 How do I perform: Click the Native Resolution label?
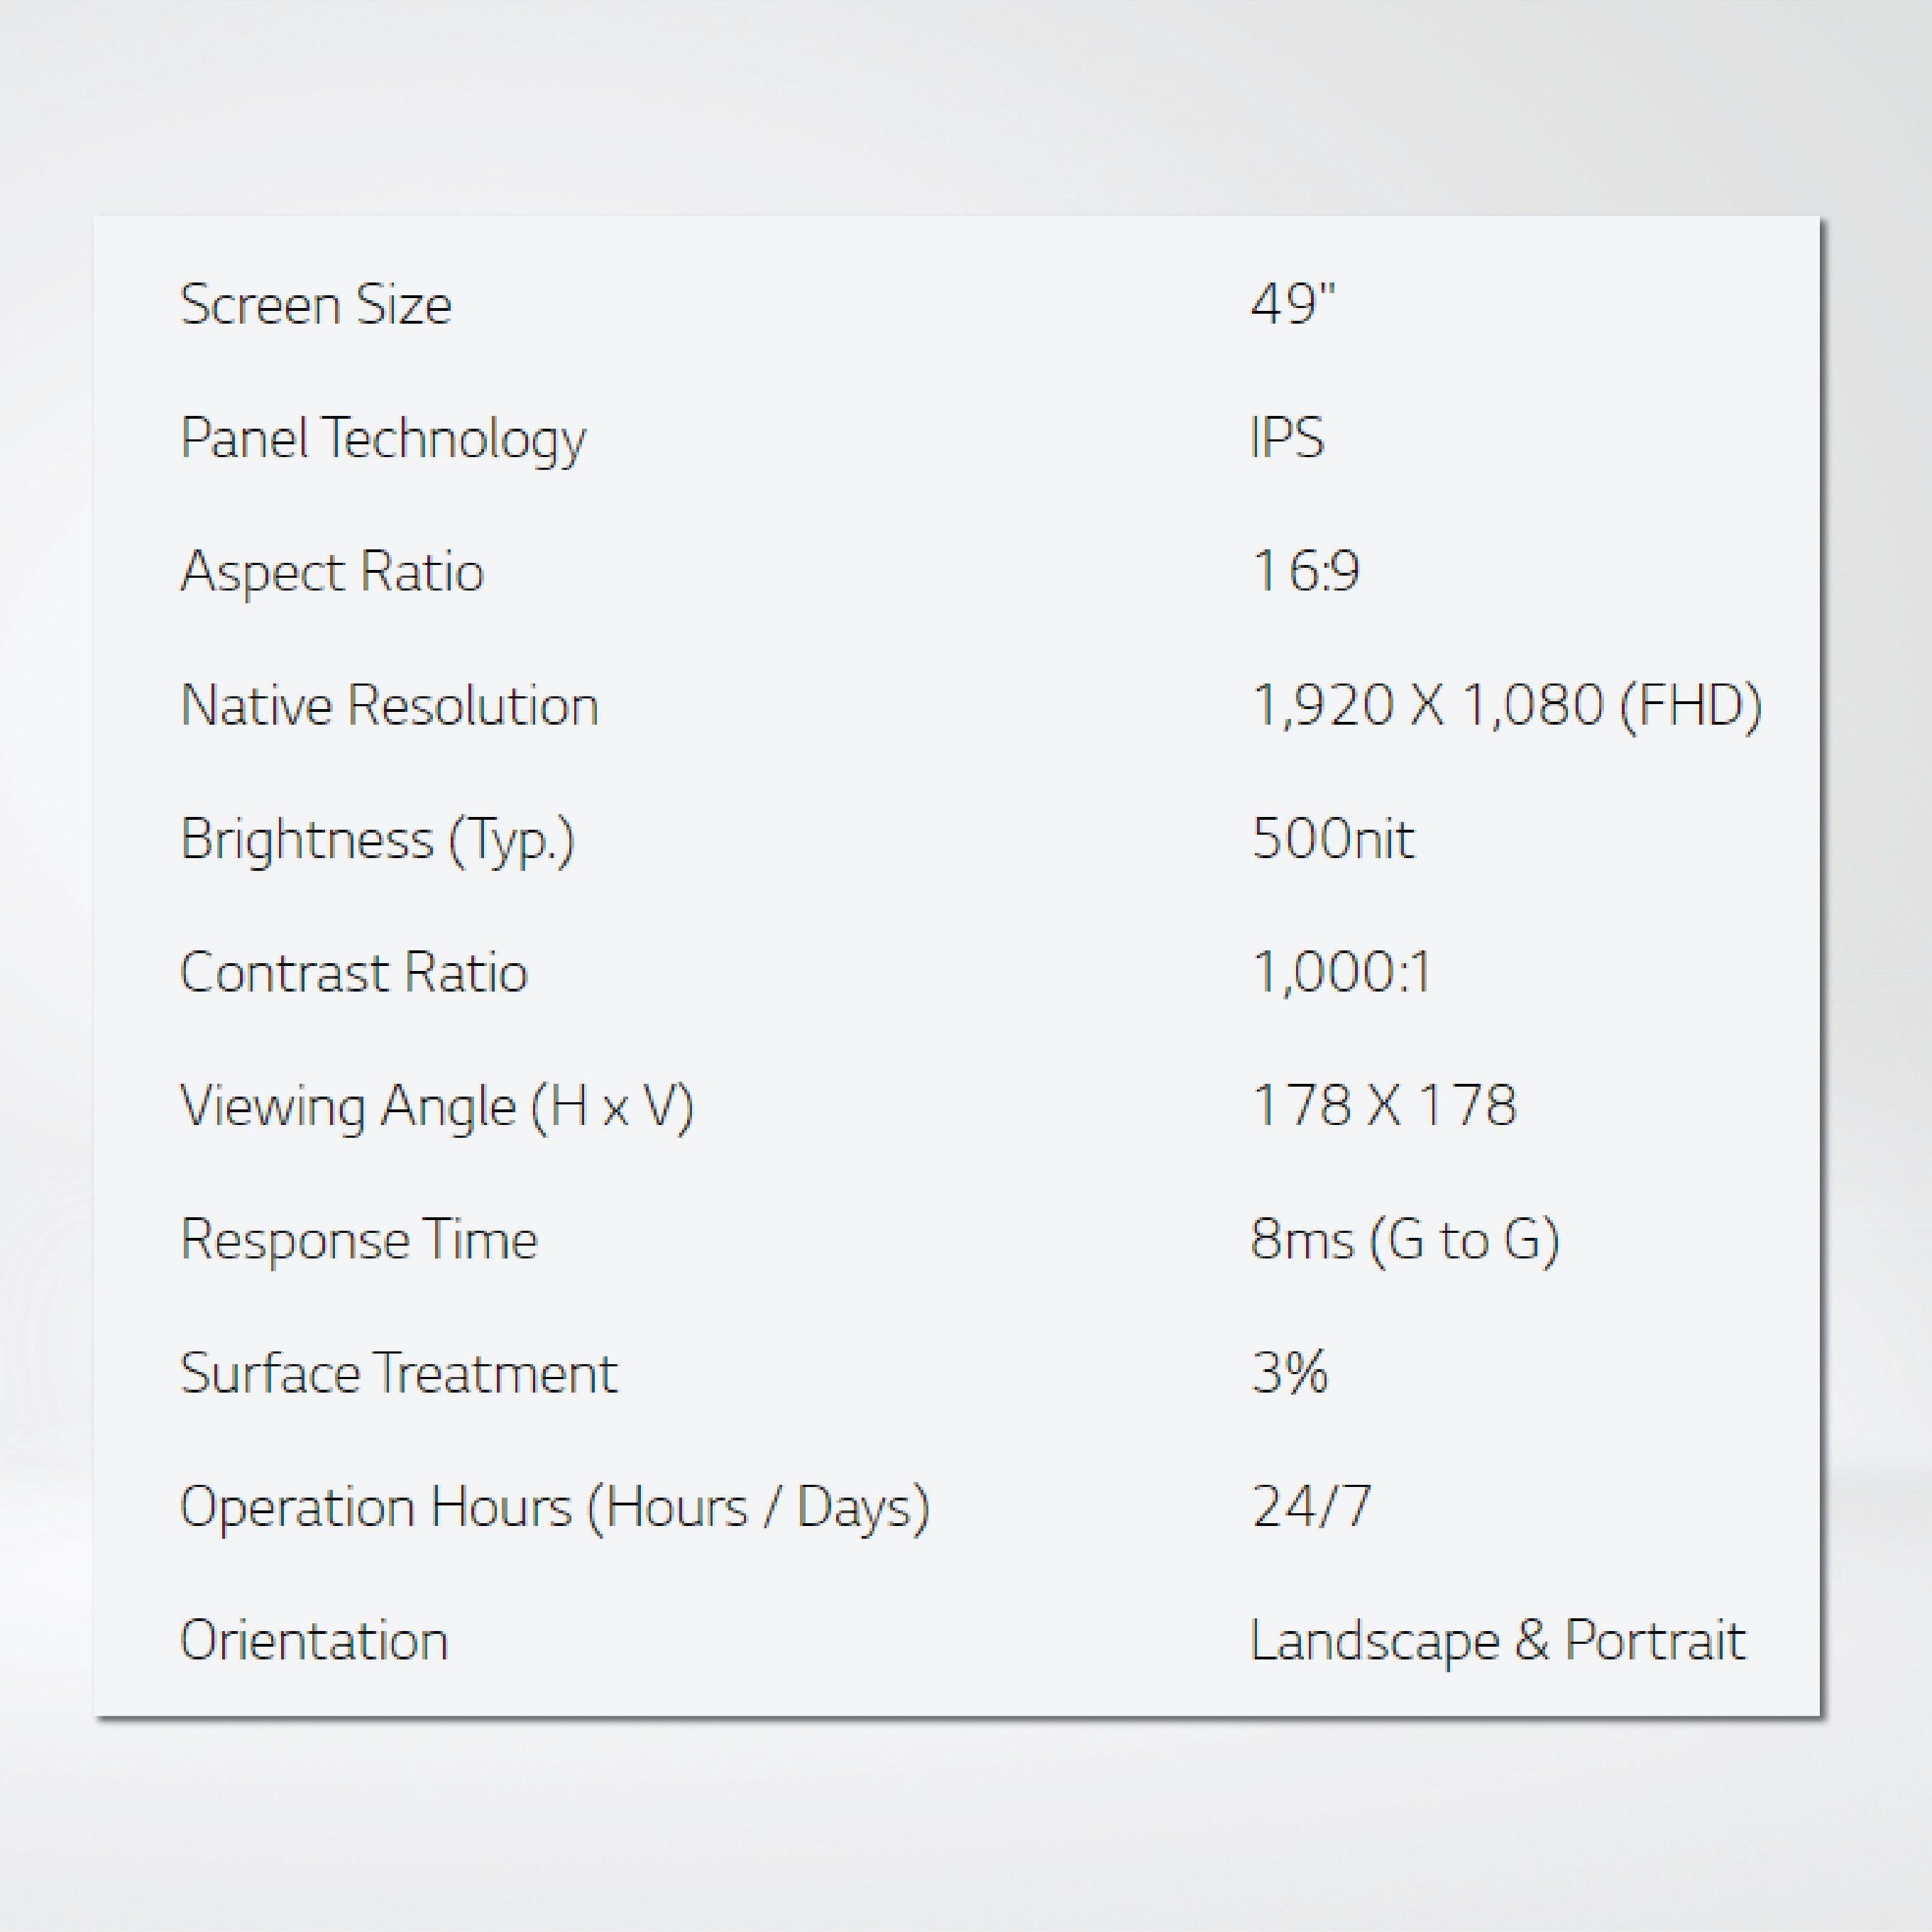pos(389,706)
